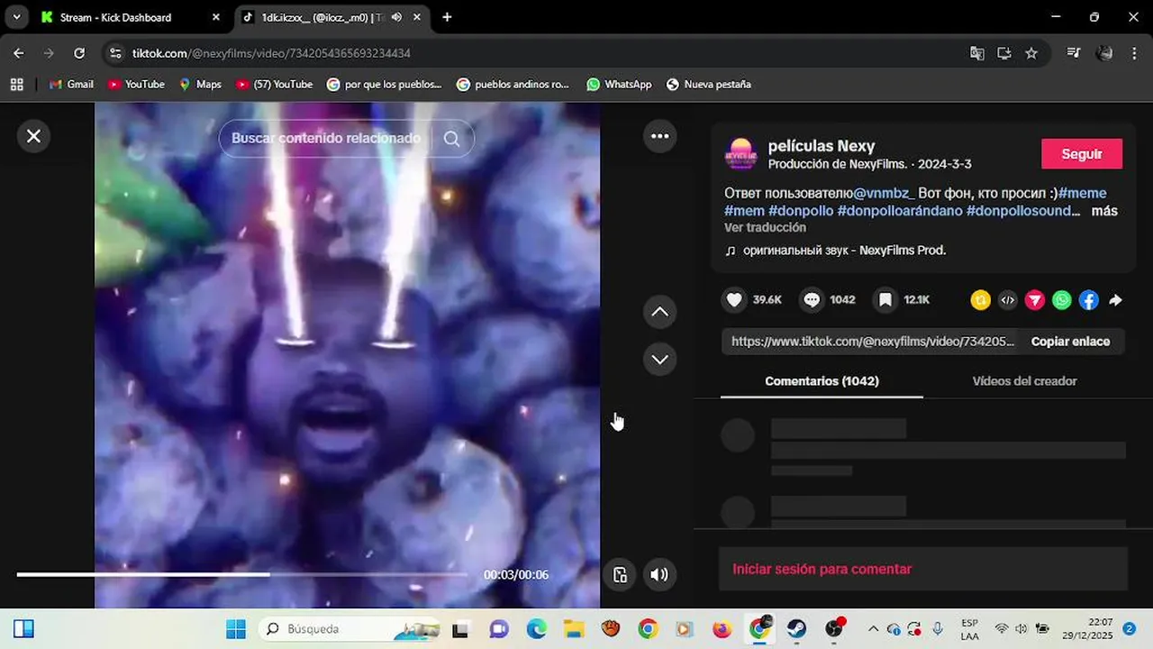Share the video to Facebook
Screen dimensions: 1153x649
[1089, 300]
